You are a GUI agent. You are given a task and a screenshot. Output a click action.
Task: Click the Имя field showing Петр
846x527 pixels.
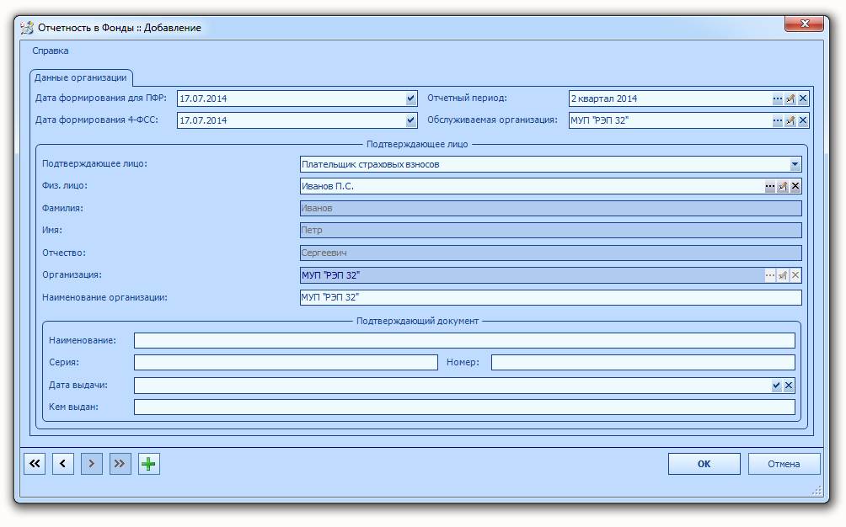pyautogui.click(x=550, y=231)
